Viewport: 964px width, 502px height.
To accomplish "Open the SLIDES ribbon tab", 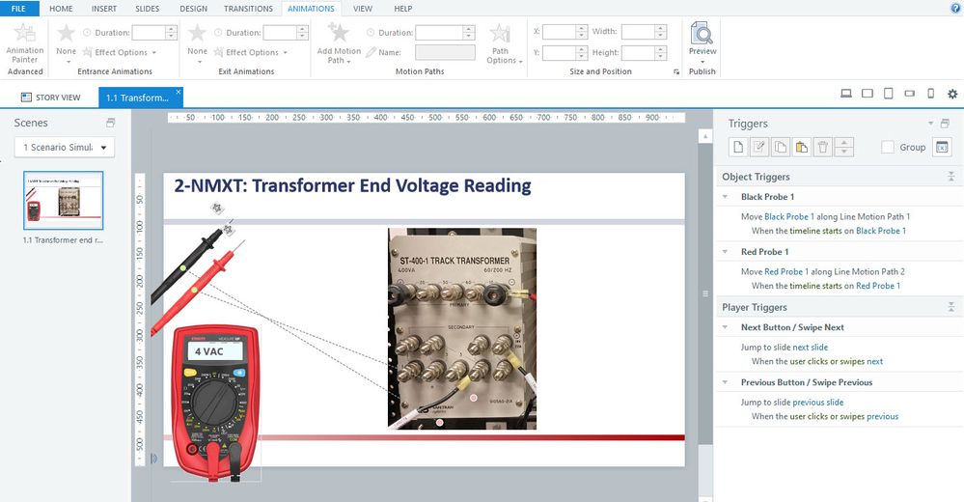I will coord(147,9).
